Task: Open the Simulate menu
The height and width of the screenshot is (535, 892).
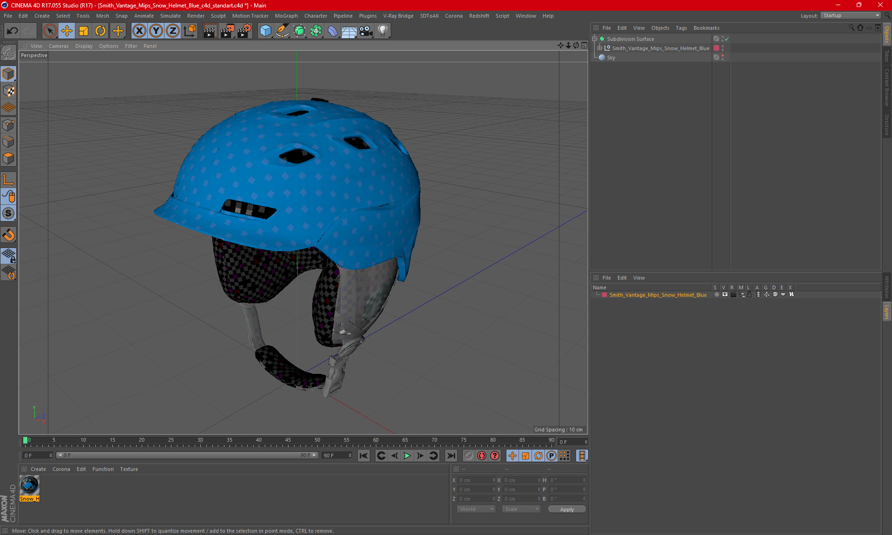Action: [170, 16]
